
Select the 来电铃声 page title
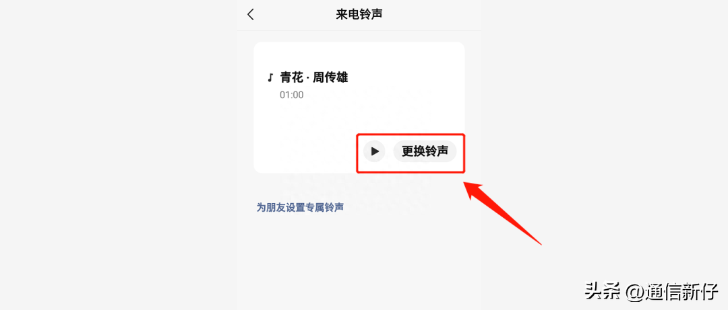359,14
